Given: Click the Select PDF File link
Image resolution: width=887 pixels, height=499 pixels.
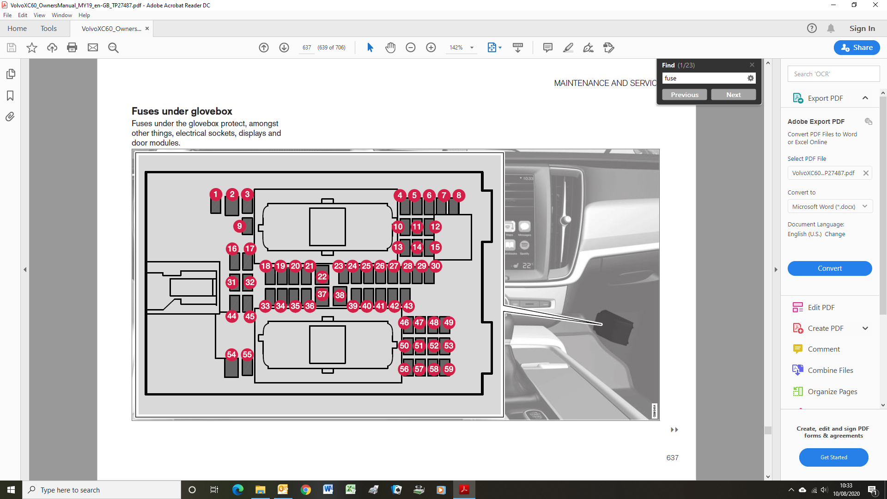Looking at the screenshot, I should pyautogui.click(x=807, y=158).
